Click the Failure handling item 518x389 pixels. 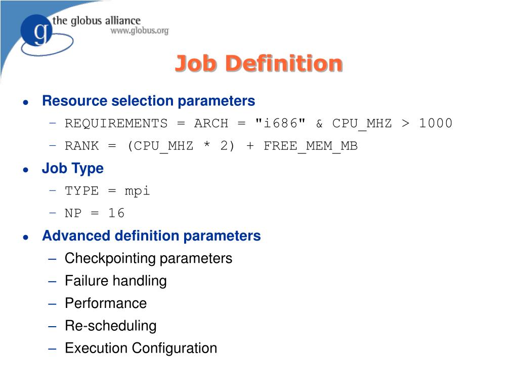[x=115, y=281]
